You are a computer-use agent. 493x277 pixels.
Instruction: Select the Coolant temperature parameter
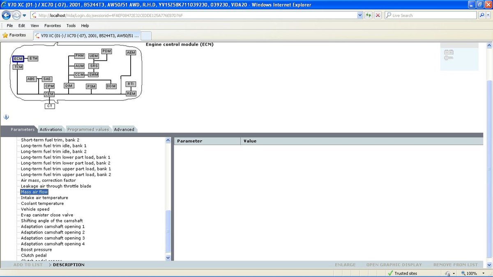42,203
